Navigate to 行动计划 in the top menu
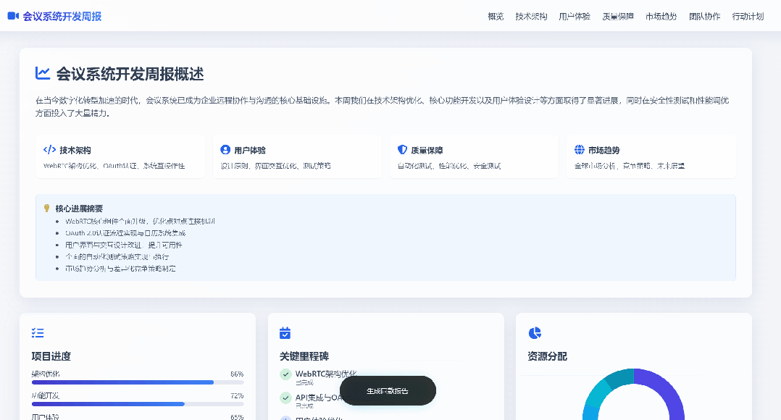Screen dimensions: 781x420 pos(748,17)
